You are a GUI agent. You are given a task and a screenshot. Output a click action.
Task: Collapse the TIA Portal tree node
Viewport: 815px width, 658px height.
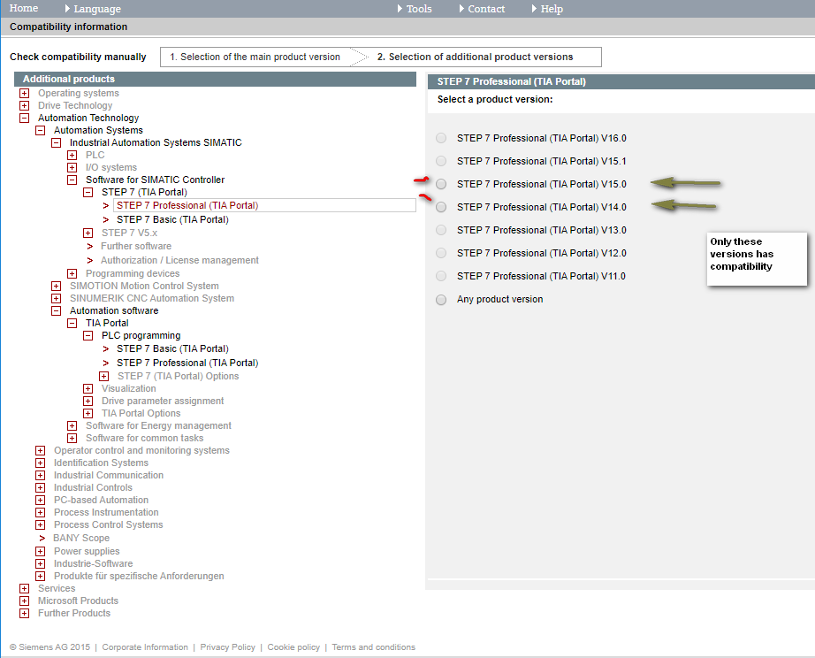coord(72,323)
